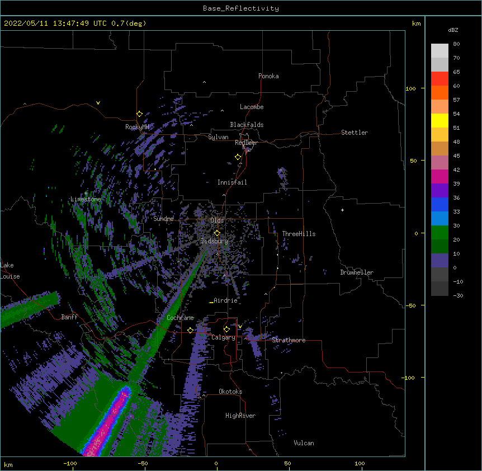Click the 45 value on the dBZ legend
Screen dimensions: 482x471
pos(456,156)
